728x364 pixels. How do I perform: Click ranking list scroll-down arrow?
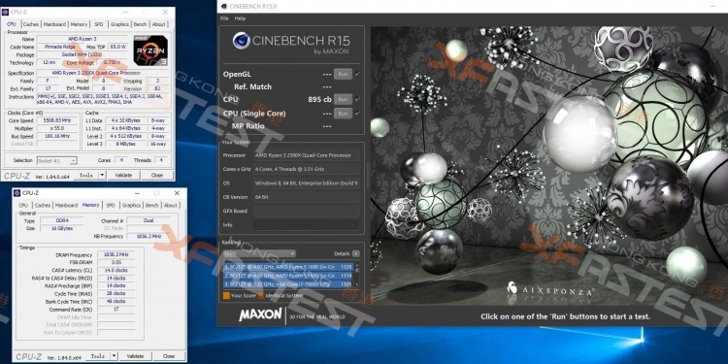[357, 284]
